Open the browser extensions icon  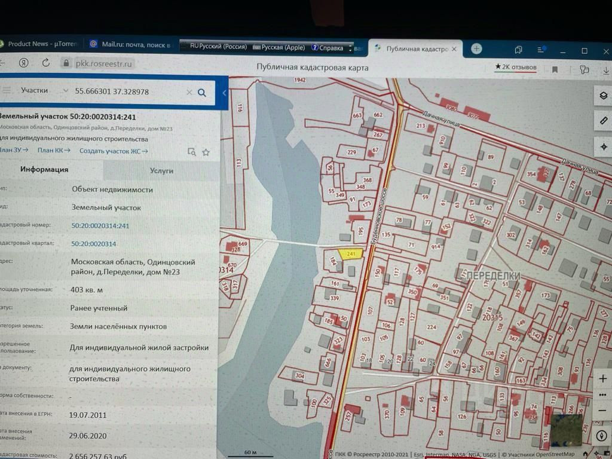coord(585,70)
